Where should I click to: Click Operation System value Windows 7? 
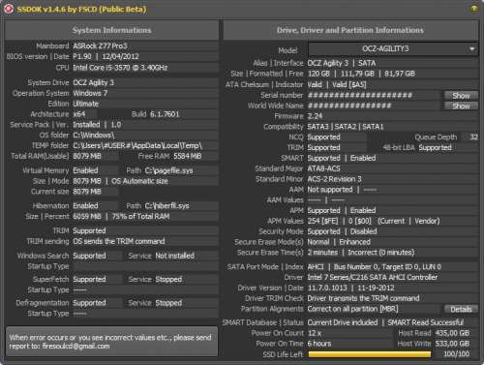pos(90,93)
